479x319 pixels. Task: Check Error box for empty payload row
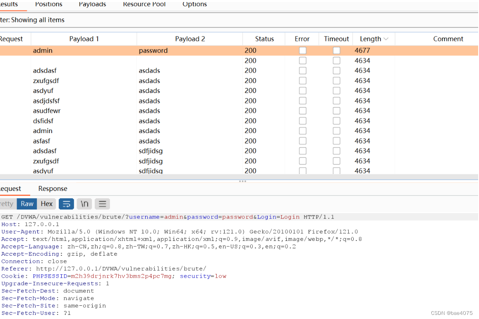click(302, 61)
